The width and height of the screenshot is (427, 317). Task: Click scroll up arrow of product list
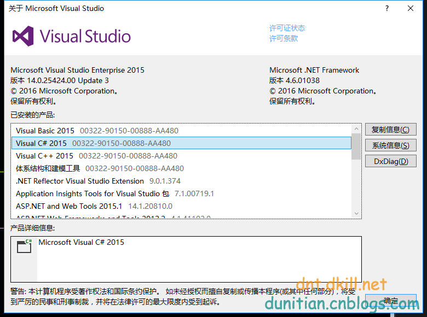[356, 128]
